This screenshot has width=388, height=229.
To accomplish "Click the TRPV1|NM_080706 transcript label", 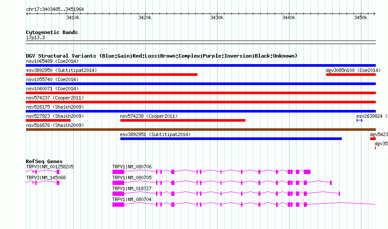I will click(x=132, y=167).
